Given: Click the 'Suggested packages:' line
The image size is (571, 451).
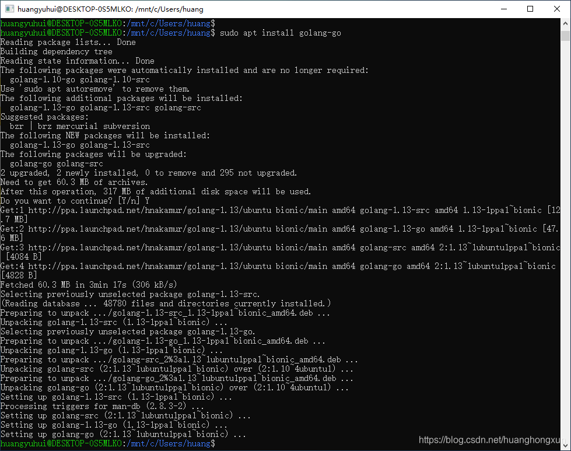Looking at the screenshot, I should [44, 117].
